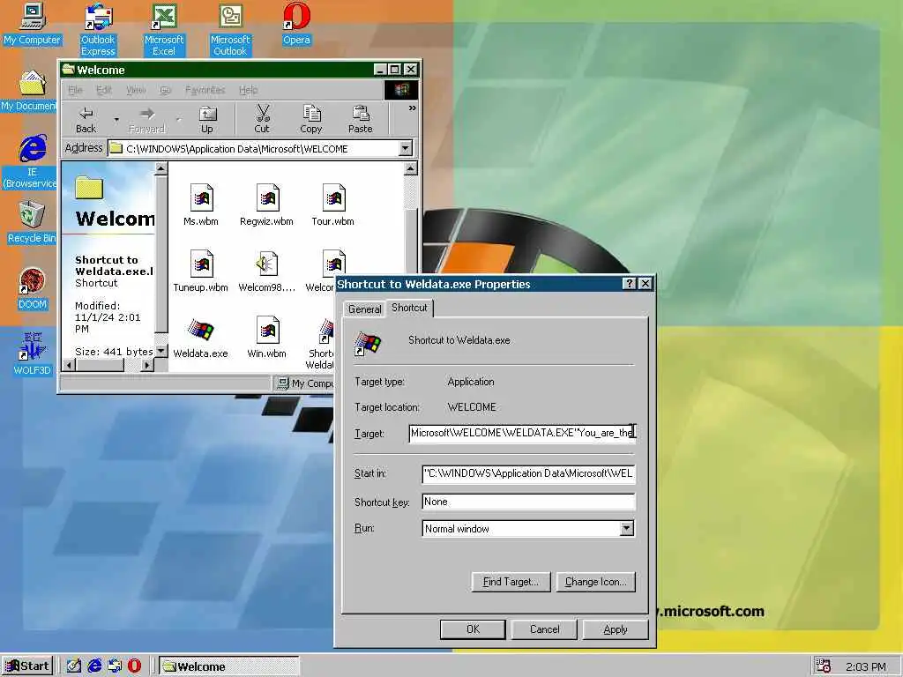Click the task scheduler icon in system tray
Screen dimensions: 903x677
click(x=824, y=666)
